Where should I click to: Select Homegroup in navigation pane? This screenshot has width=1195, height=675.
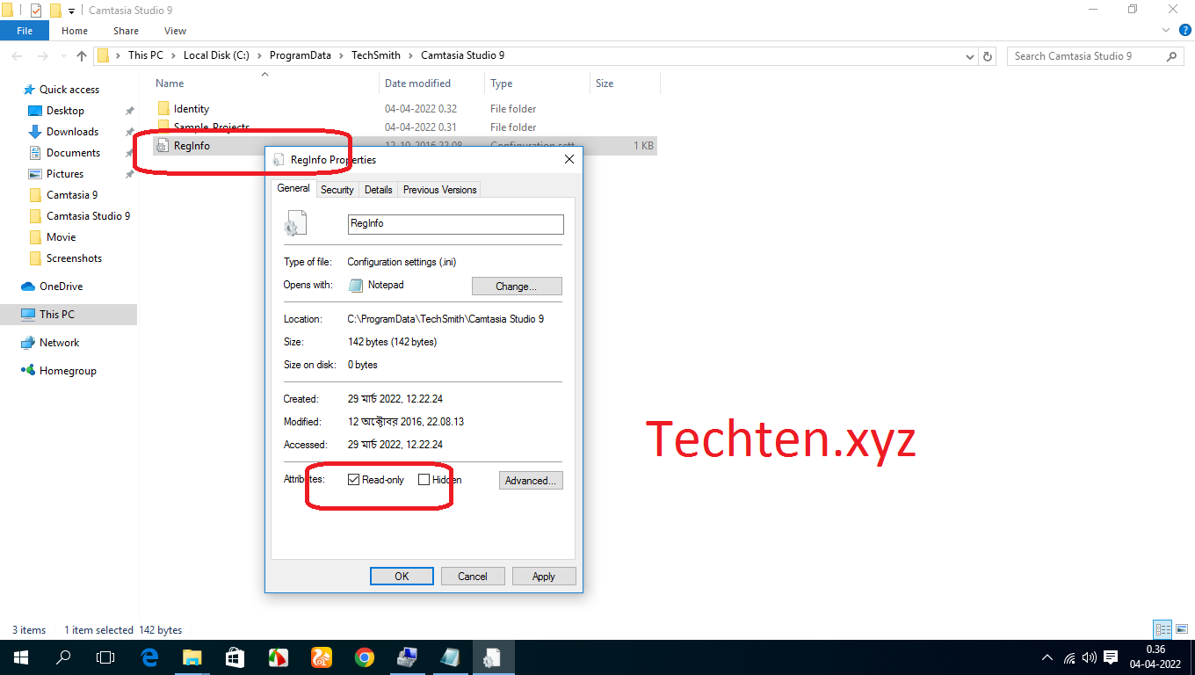pyautogui.click(x=68, y=371)
